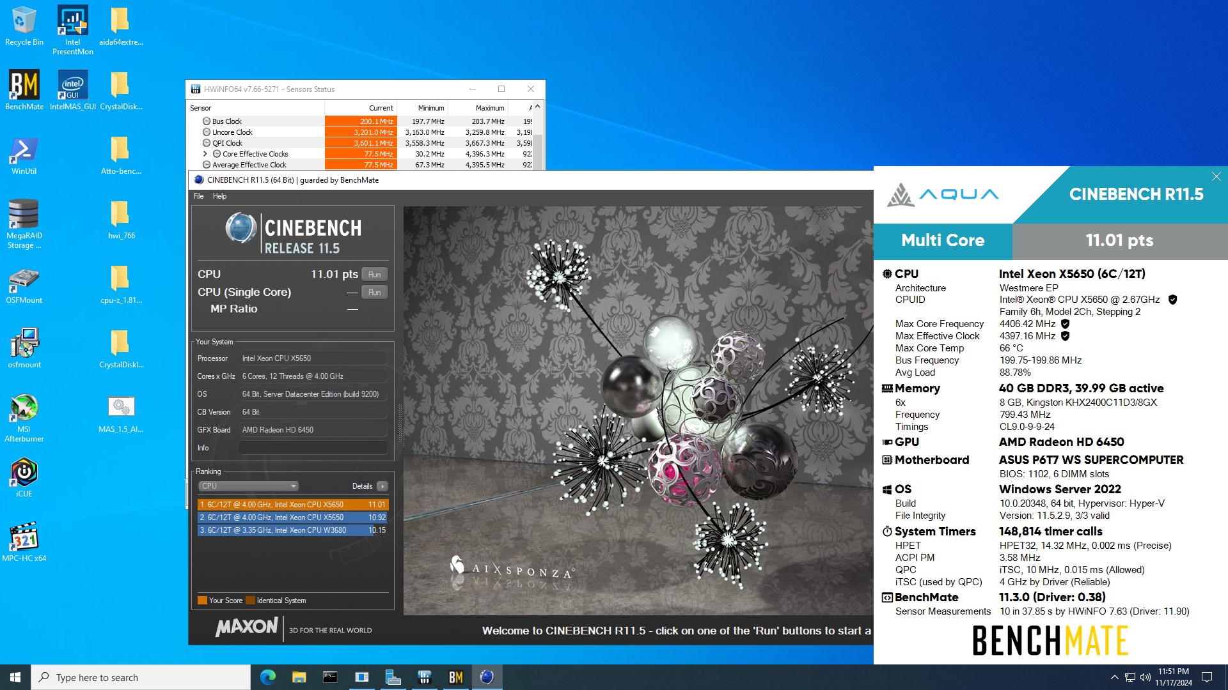1228x690 pixels.
Task: Open network status tray icon
Action: point(1130,677)
